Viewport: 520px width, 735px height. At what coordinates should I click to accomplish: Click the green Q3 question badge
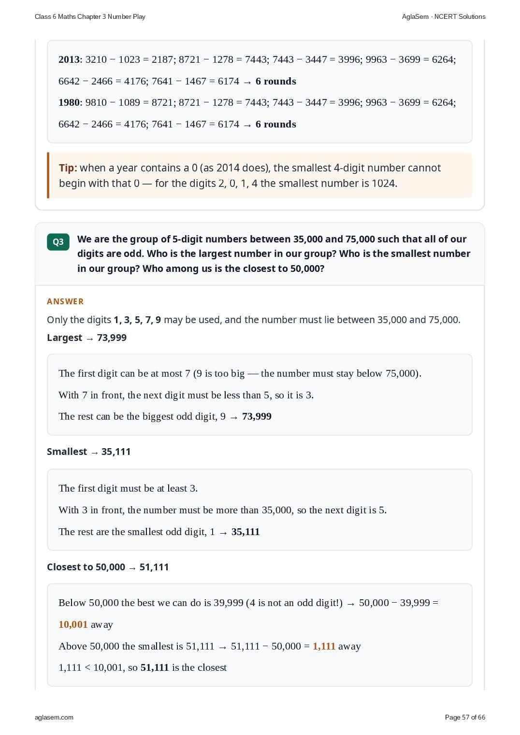pos(58,242)
